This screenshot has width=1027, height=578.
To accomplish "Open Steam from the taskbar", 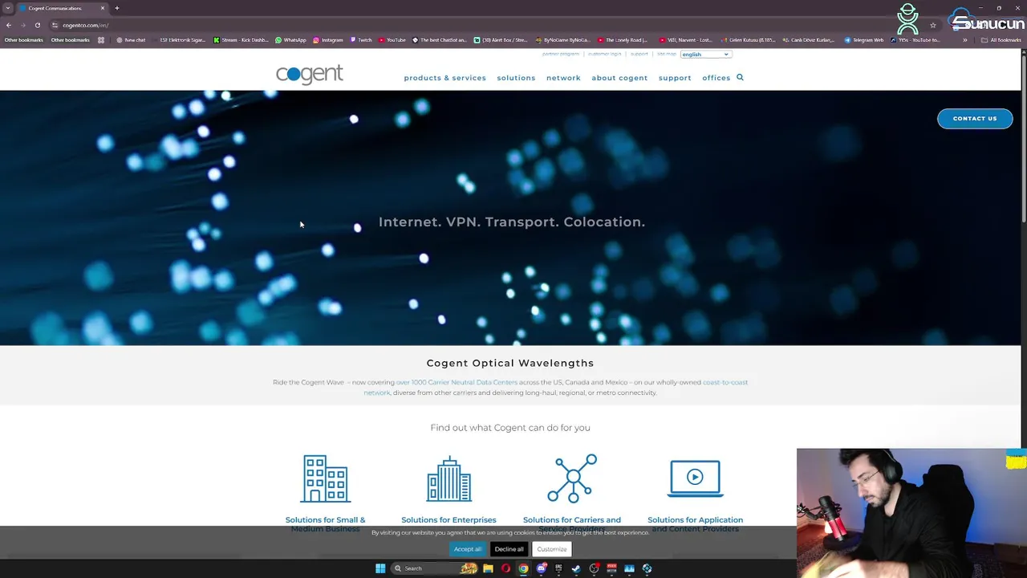I will (x=576, y=568).
